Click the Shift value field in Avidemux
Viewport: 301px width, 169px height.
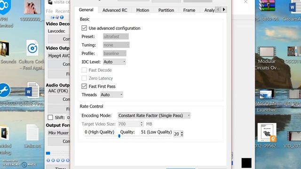click(x=68, y=117)
